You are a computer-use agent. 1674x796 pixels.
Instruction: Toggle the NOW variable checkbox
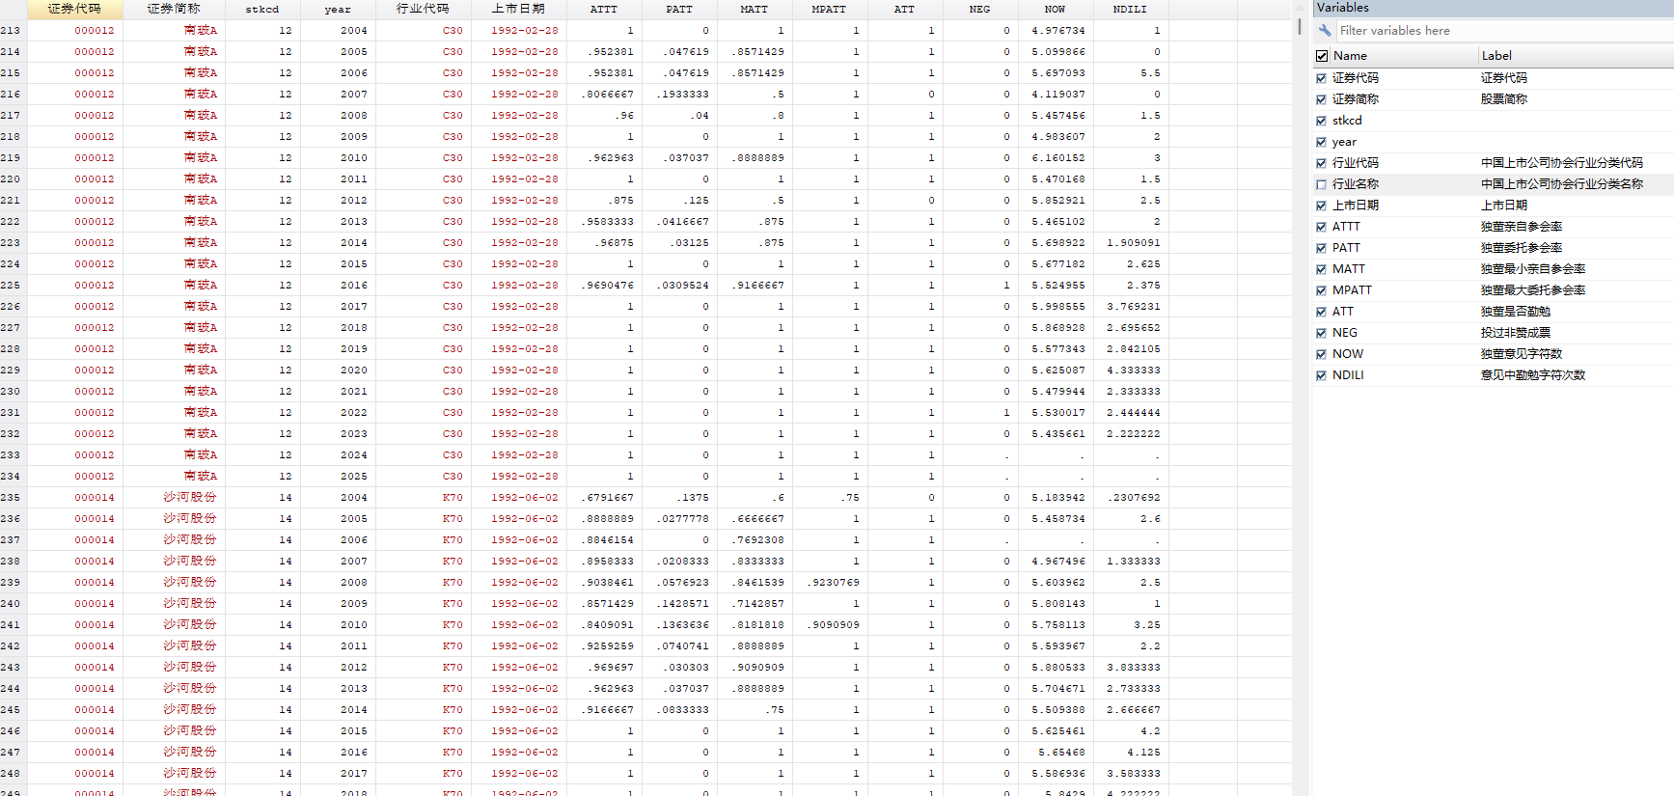1321,354
